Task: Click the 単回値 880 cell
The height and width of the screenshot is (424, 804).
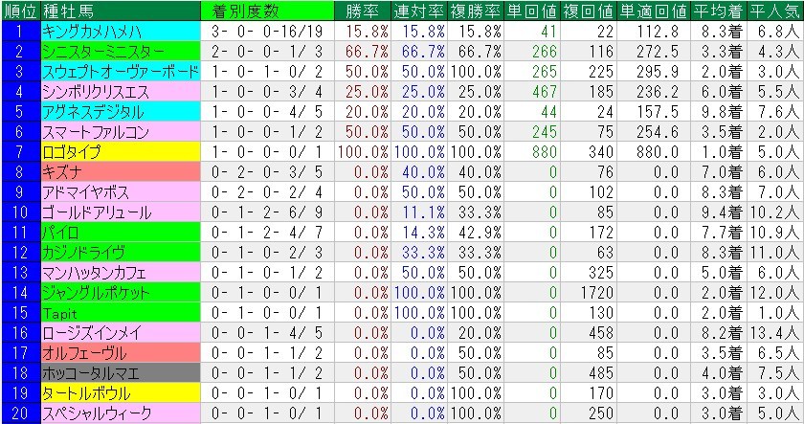Action: [531, 152]
